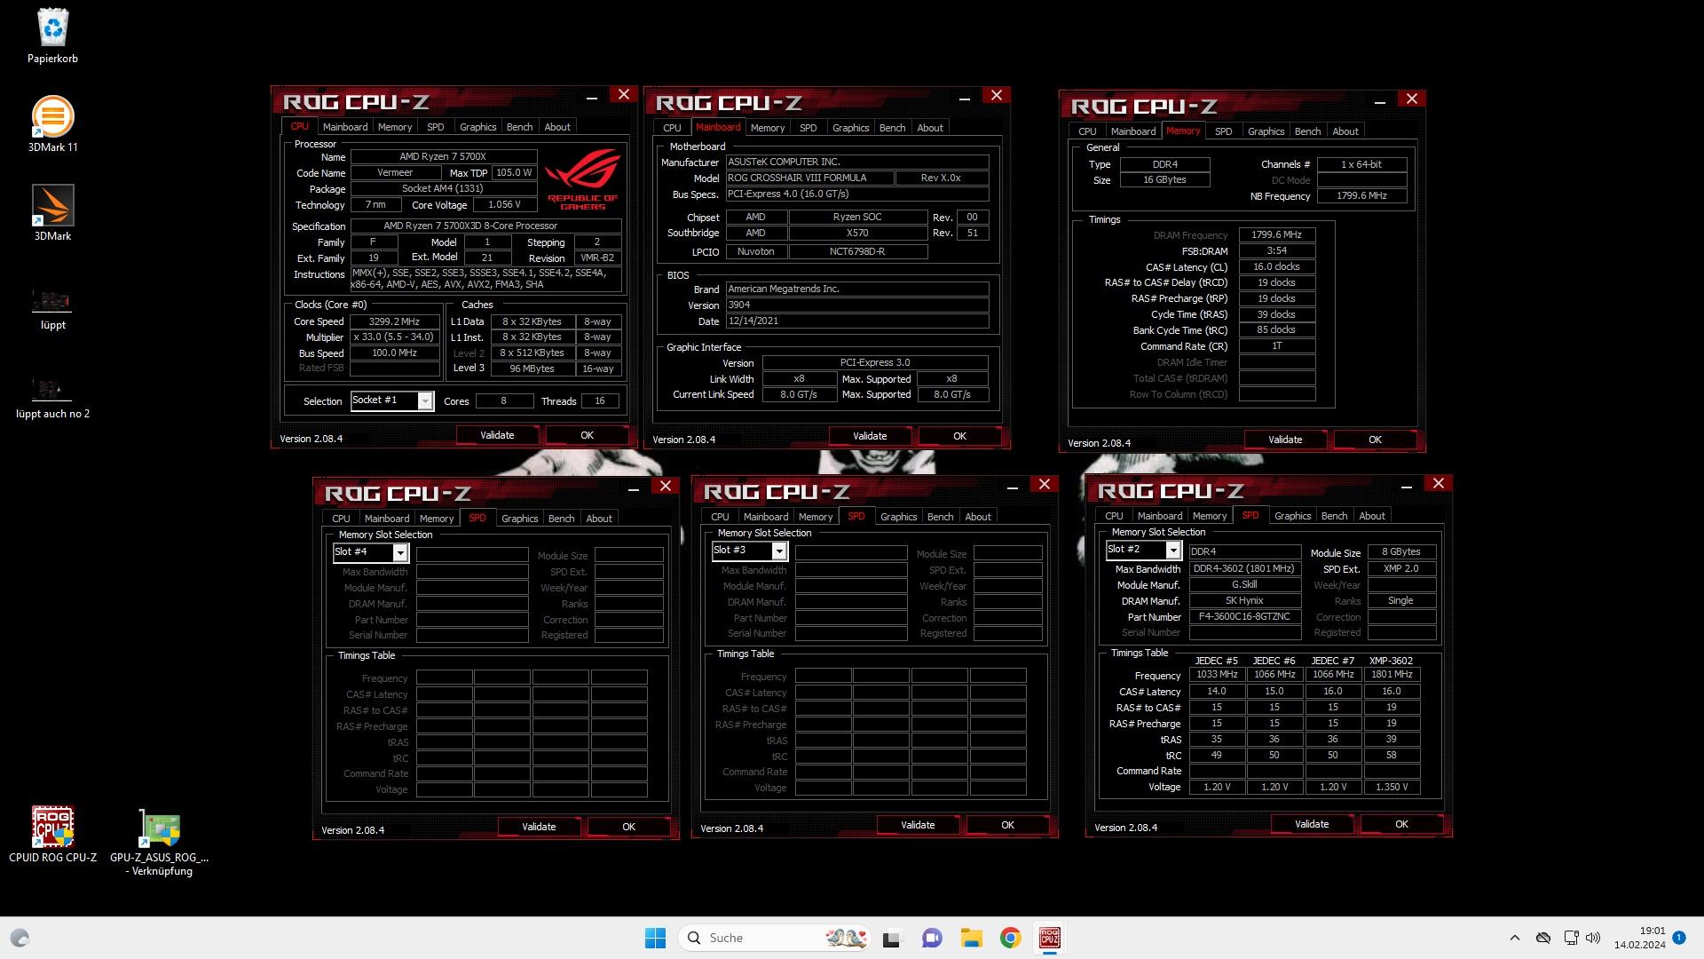Image resolution: width=1704 pixels, height=959 pixels.
Task: Click the taskbar clock showing 19:01
Action: pyautogui.click(x=1639, y=938)
